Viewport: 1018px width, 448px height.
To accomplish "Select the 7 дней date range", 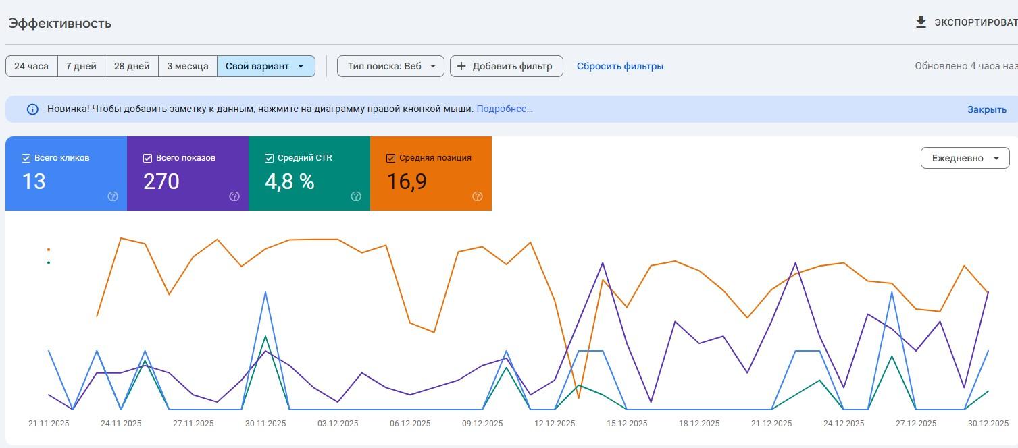I will pyautogui.click(x=81, y=66).
